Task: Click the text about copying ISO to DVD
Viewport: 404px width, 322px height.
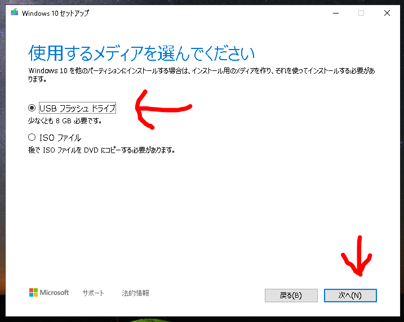Action: [101, 150]
